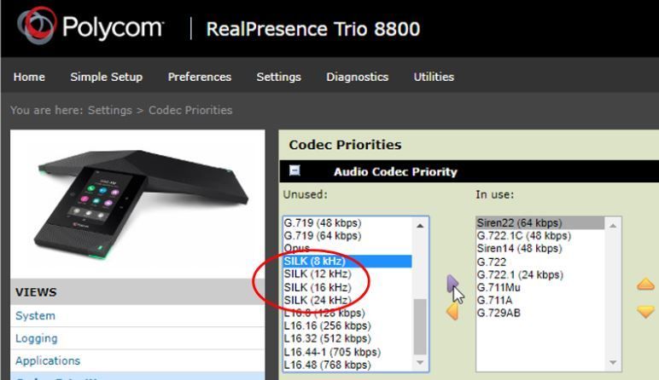Select Siren22 (64 kbps) in In use list
The width and height of the screenshot is (659, 380).
pyautogui.click(x=540, y=222)
